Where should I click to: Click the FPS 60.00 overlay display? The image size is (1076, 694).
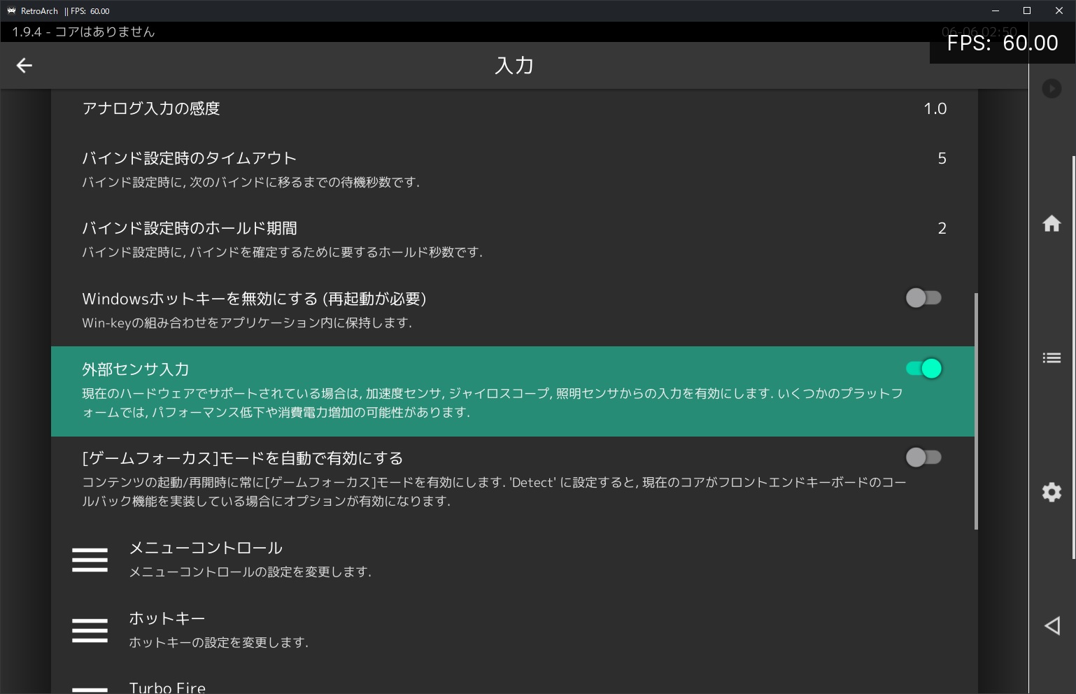click(1002, 43)
